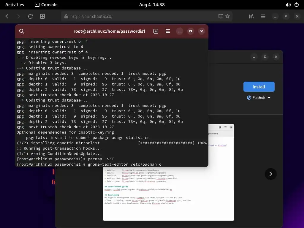
Task: Click the gnome-text-editor /etc/pacman.o command line
Action: click(89, 164)
